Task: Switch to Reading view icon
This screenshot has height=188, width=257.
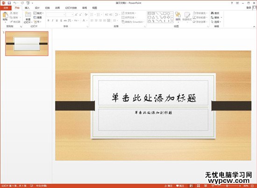Action: 206,186
